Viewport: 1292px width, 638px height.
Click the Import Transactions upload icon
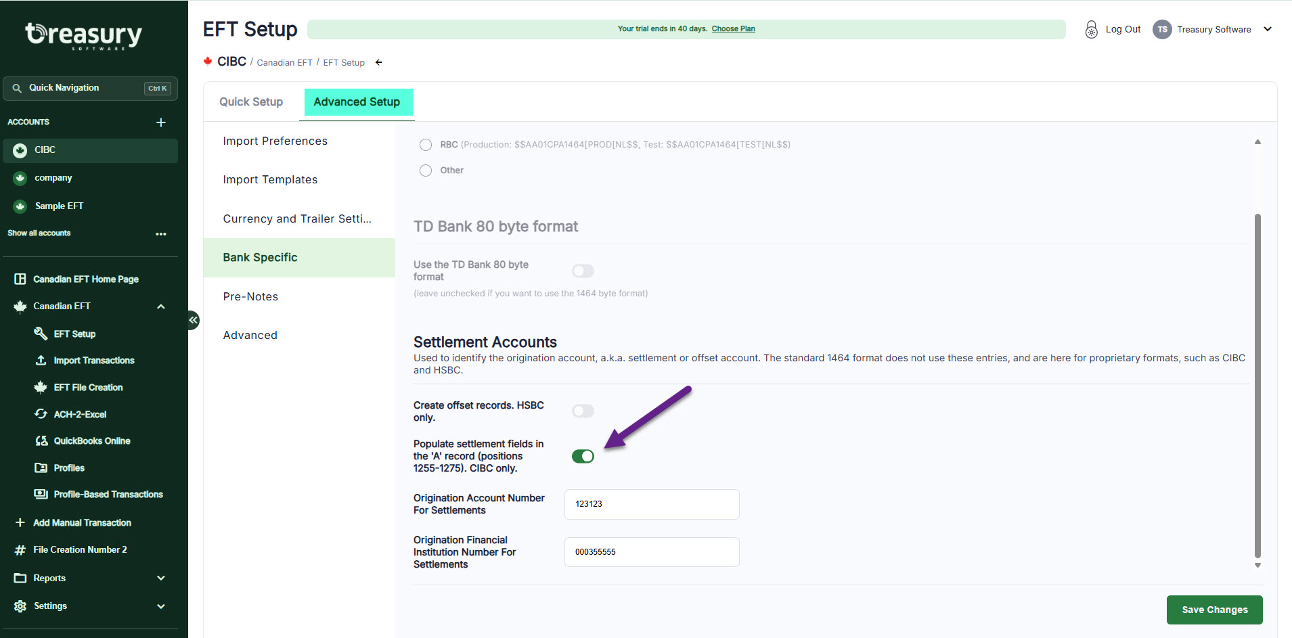[41, 361]
